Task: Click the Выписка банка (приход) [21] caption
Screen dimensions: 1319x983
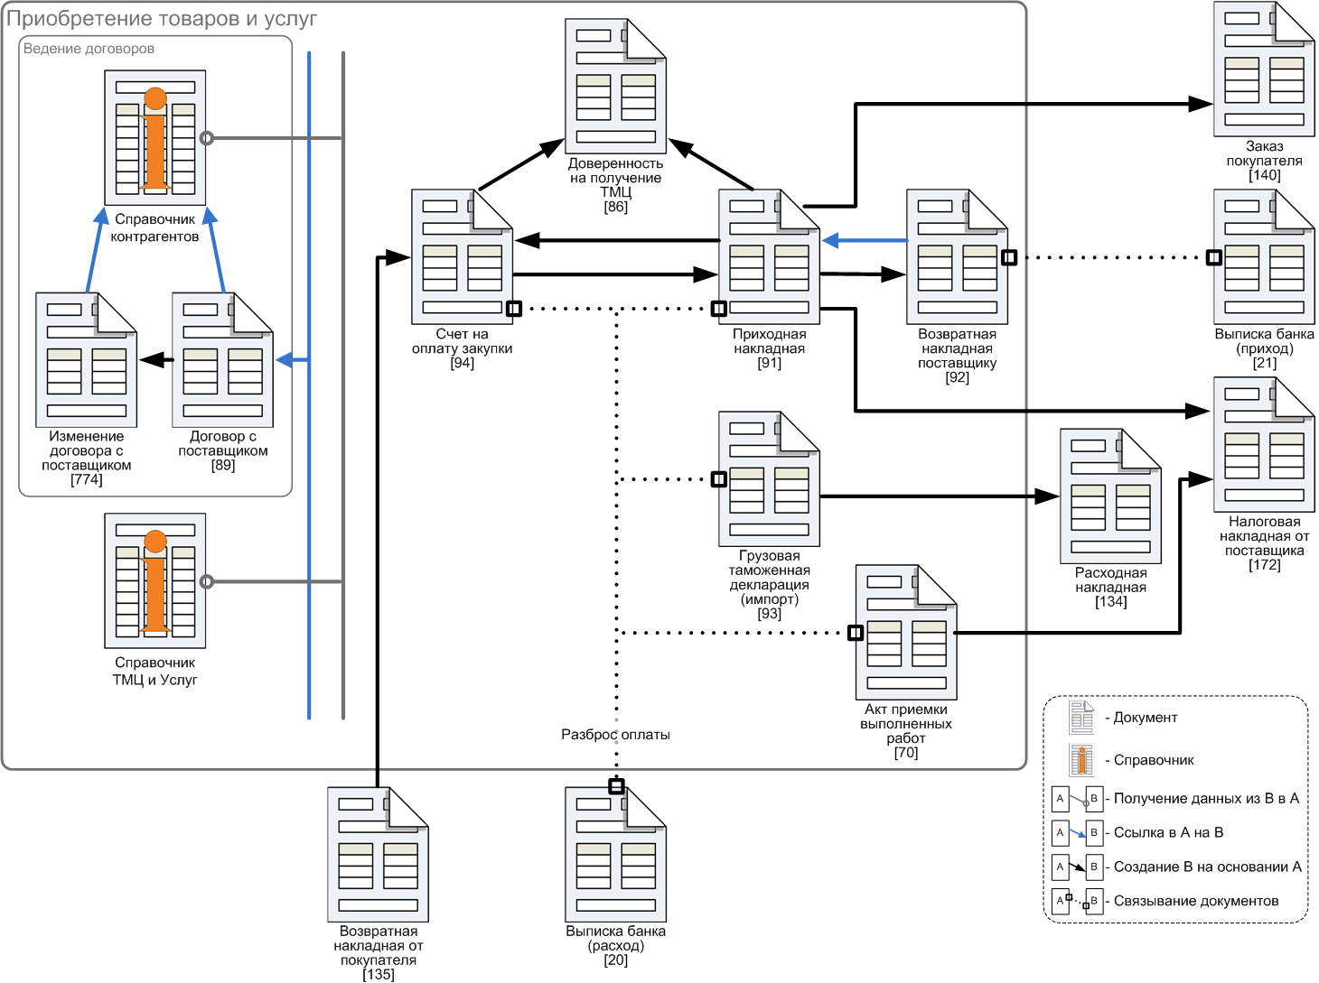Action: [1265, 348]
